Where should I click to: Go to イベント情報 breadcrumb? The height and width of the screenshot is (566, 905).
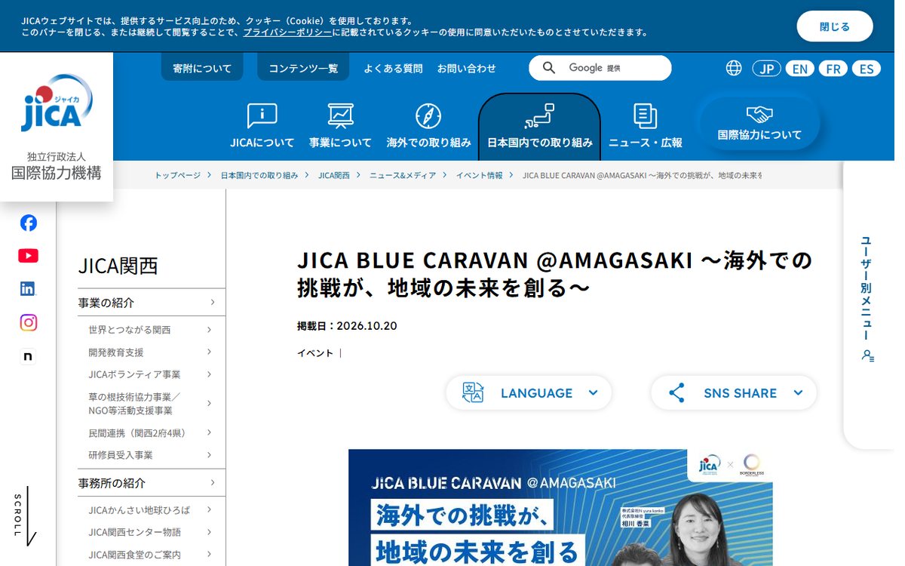coord(479,175)
